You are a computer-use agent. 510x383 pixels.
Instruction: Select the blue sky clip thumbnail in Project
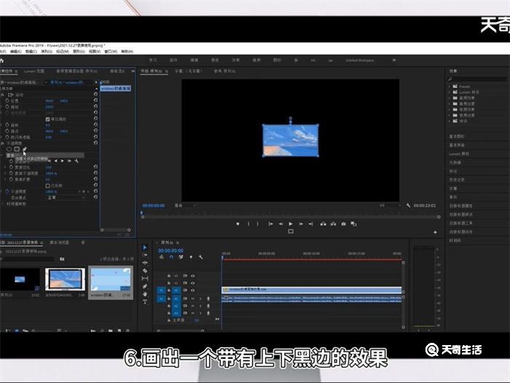point(65,281)
